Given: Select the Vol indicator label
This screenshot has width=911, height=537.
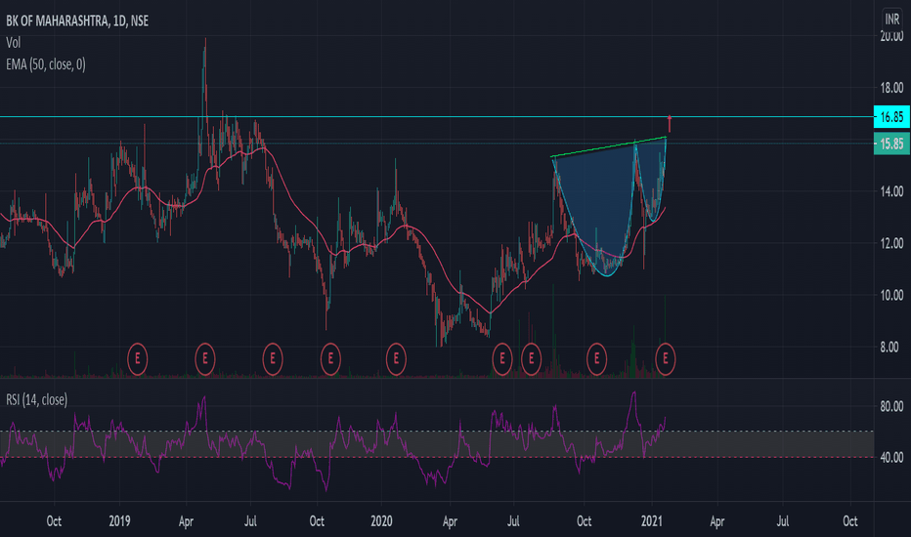Looking at the screenshot, I should 14,42.
